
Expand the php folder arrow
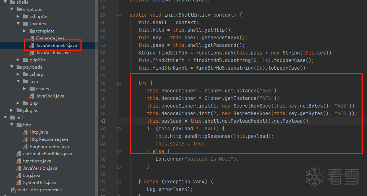pyautogui.click(x=18, y=103)
